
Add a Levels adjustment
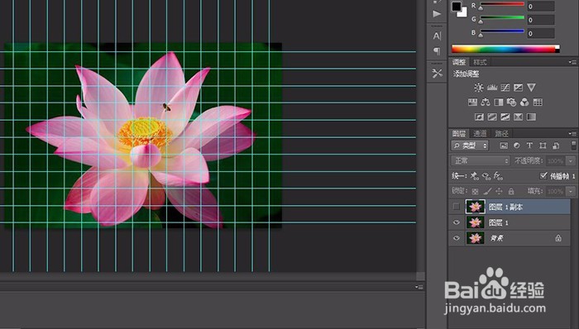point(492,88)
